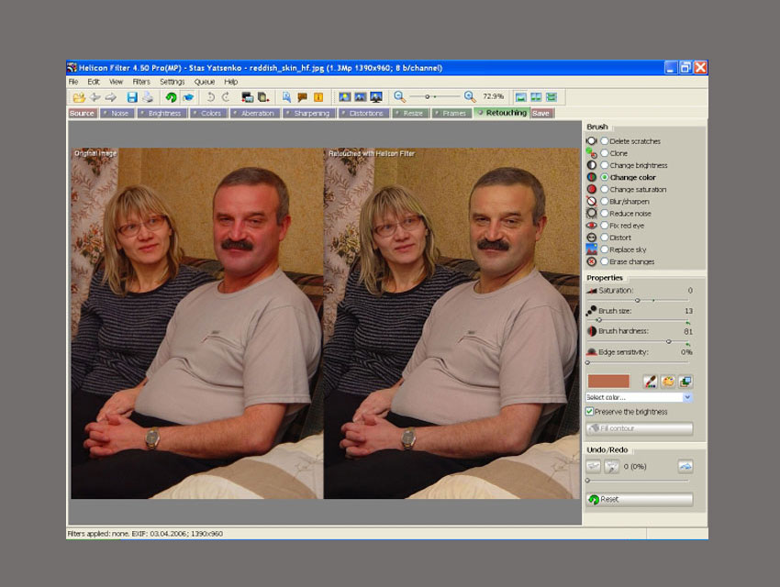This screenshot has height=587, width=780.
Task: Select the Fix red eye radio button
Action: click(605, 225)
